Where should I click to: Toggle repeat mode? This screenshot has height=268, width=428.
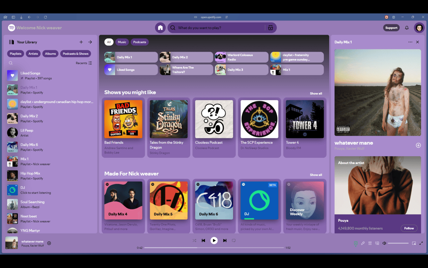[234, 241]
